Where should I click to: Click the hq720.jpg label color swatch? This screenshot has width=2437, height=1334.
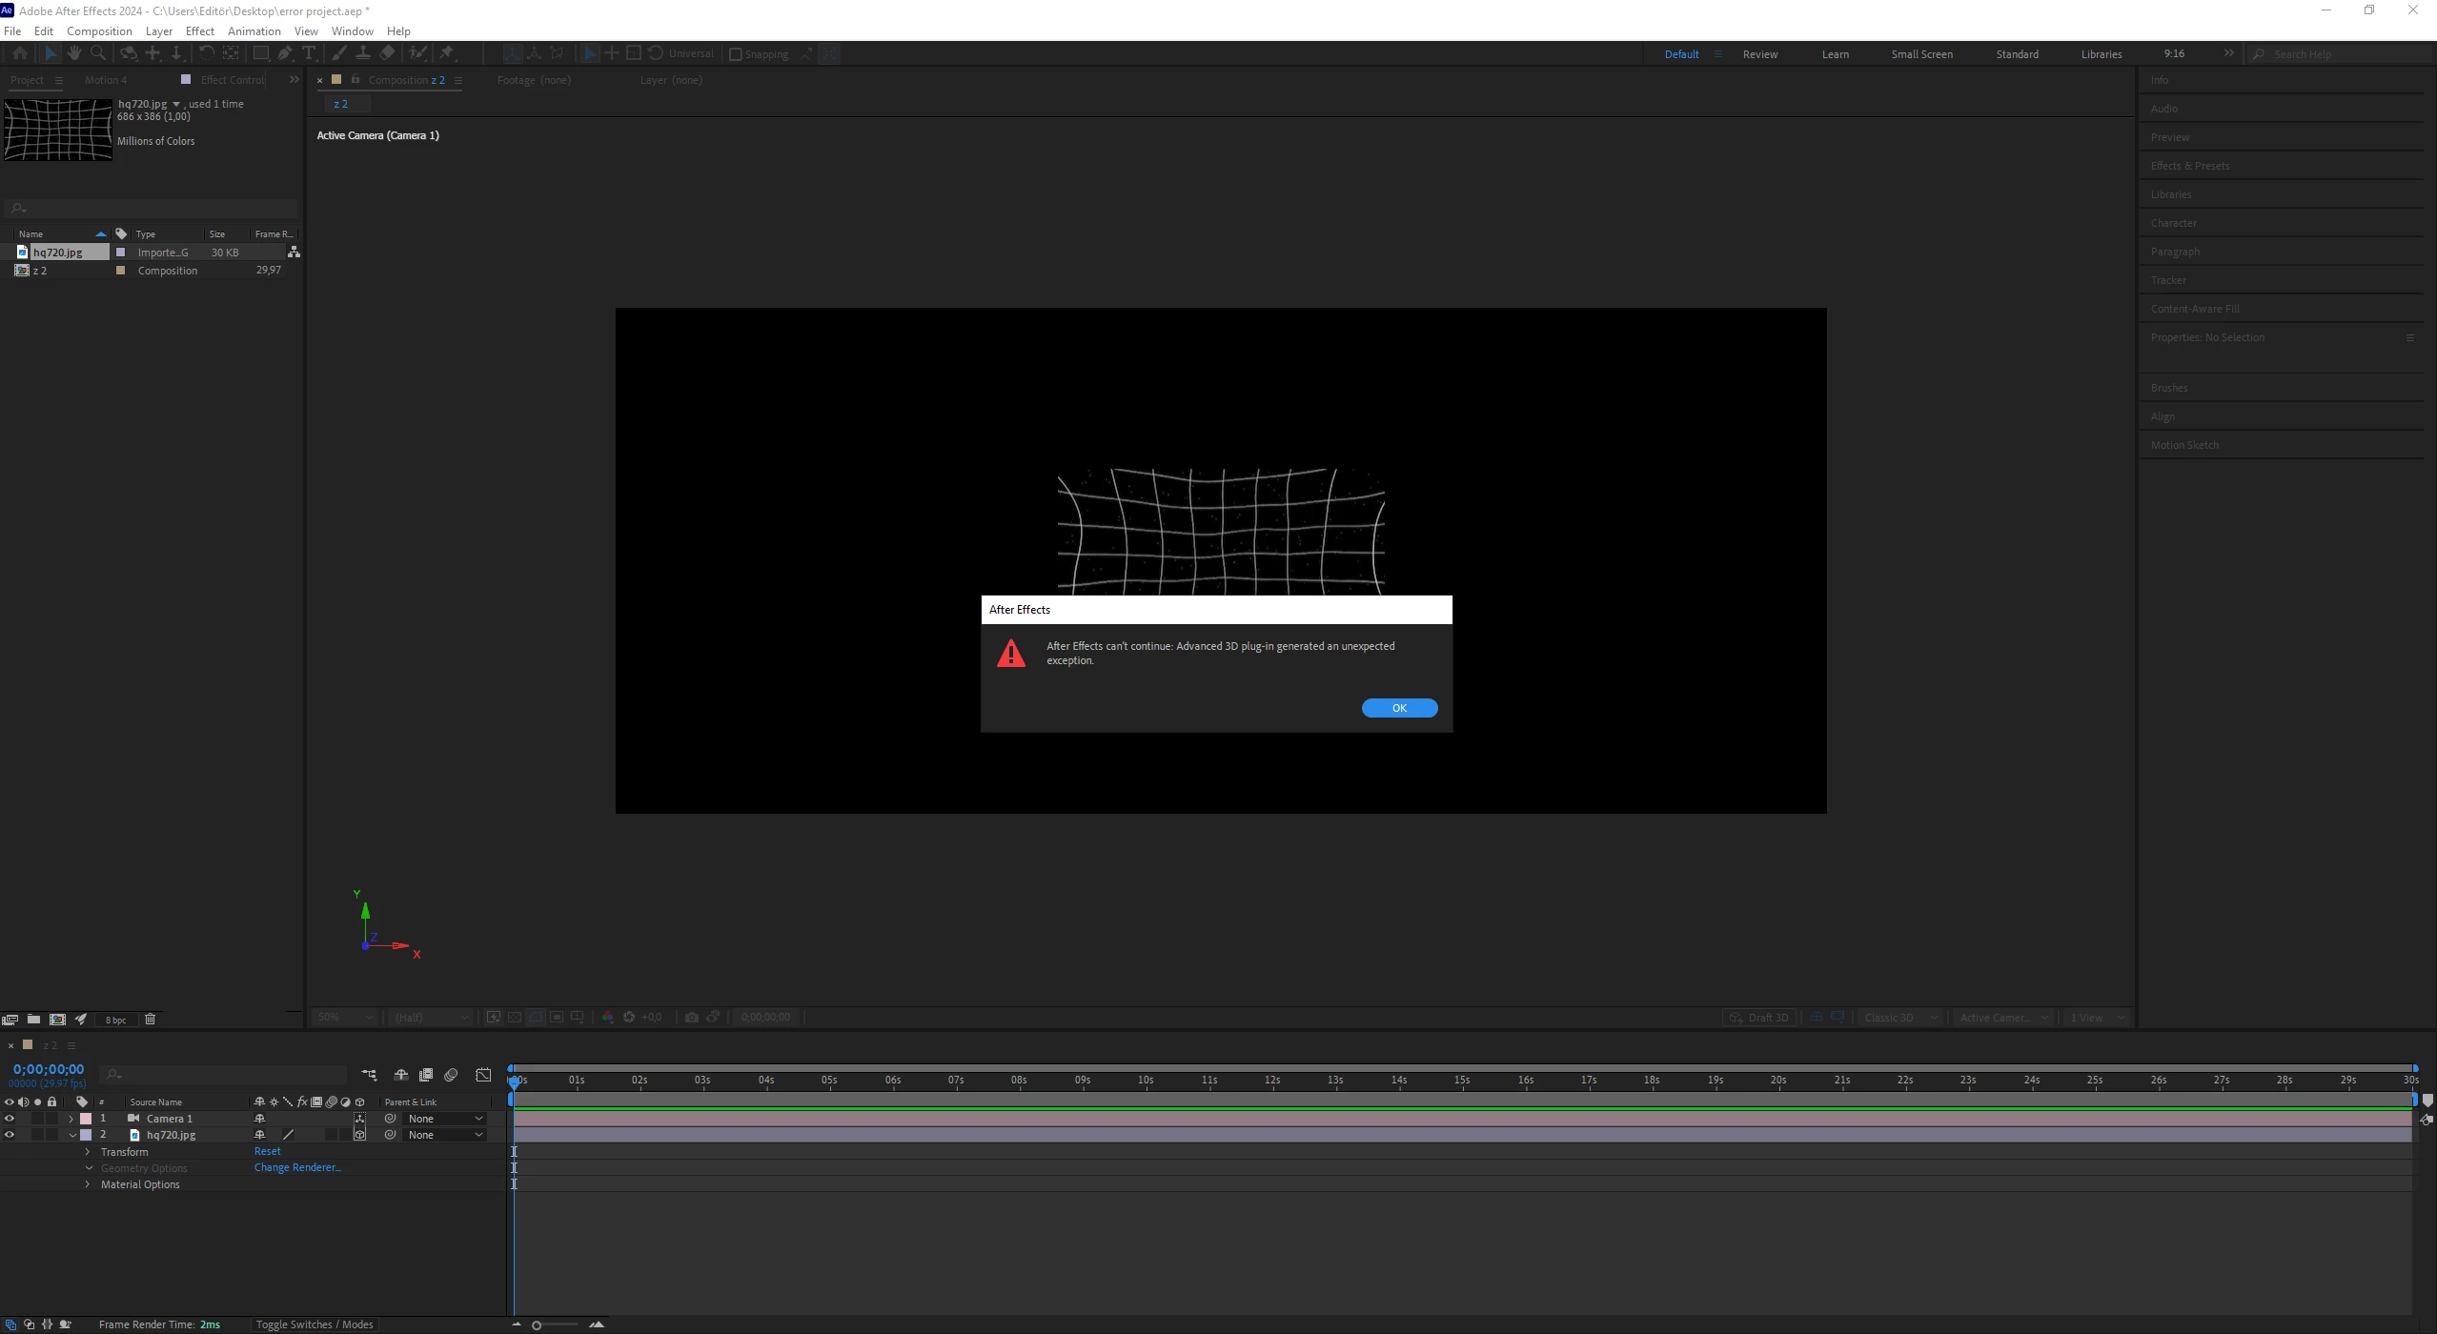(86, 1135)
